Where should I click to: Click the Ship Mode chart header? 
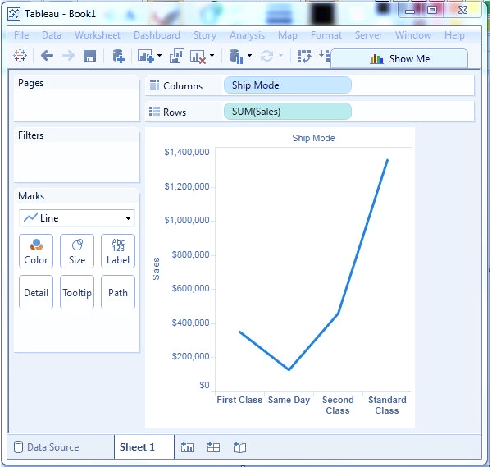pos(313,138)
